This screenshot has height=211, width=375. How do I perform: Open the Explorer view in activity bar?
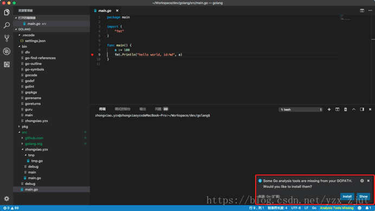(x=7, y=12)
